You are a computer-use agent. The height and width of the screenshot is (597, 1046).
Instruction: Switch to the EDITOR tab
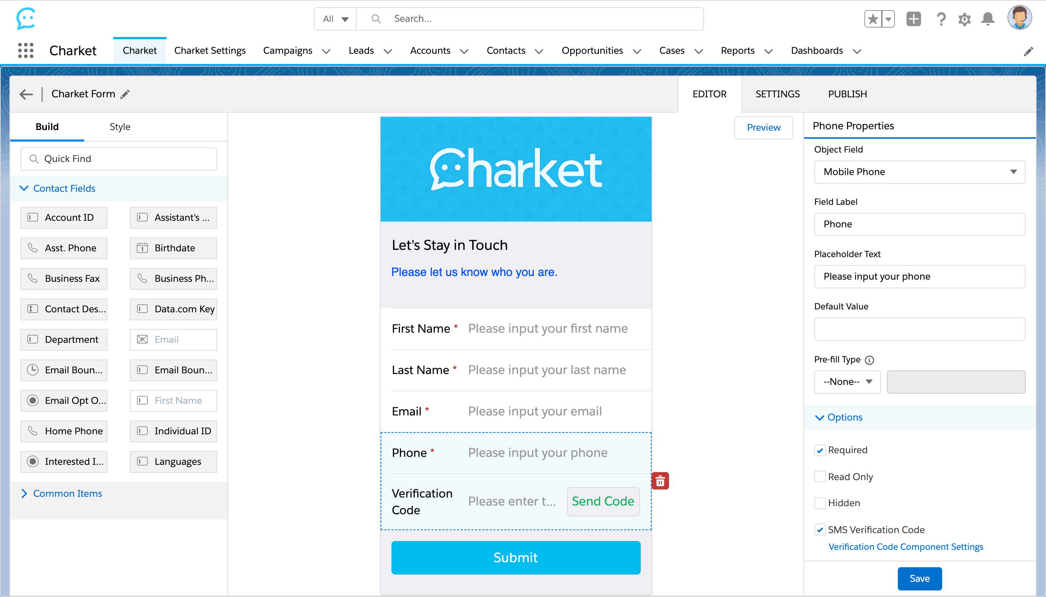709,94
